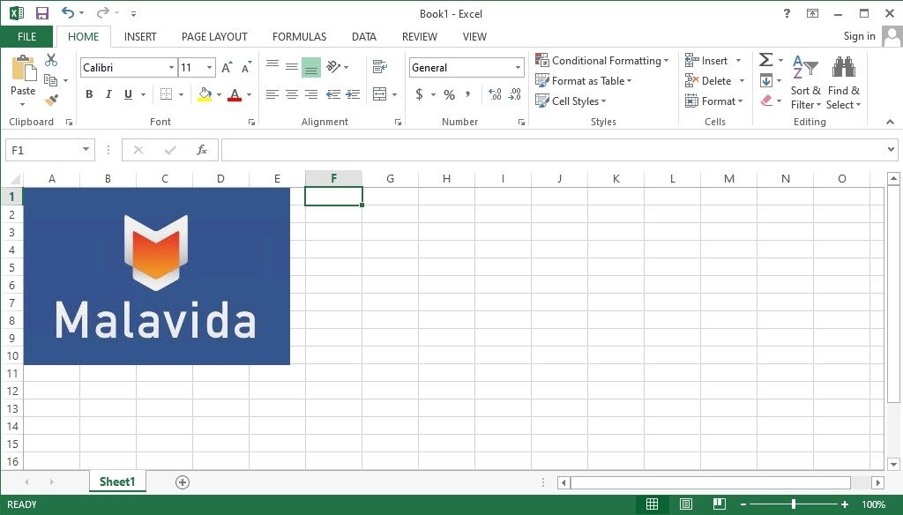Switch to Page Layout view in the status bar
Viewport: 903px width, 515px height.
click(x=685, y=504)
